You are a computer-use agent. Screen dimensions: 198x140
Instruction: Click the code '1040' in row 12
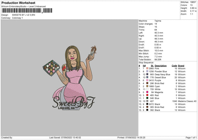(175, 101)
